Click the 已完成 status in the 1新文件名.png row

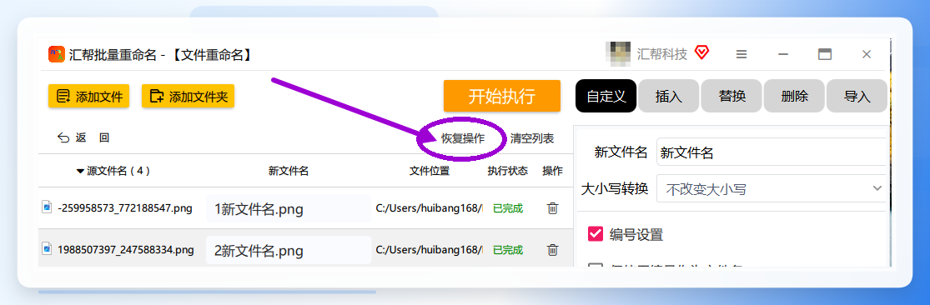click(508, 208)
